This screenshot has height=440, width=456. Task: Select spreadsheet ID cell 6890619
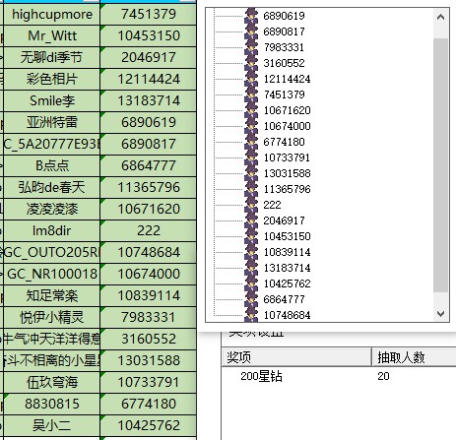click(149, 122)
